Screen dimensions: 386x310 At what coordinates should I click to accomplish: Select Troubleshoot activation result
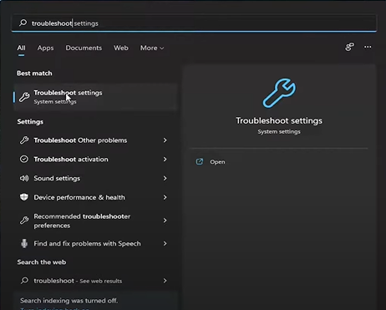(94, 160)
